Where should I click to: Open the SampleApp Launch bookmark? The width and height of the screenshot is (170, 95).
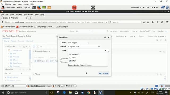coord(44,27)
